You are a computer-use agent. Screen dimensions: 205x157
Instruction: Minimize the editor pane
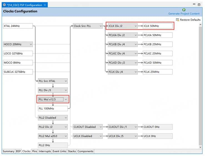click(x=194, y=4)
